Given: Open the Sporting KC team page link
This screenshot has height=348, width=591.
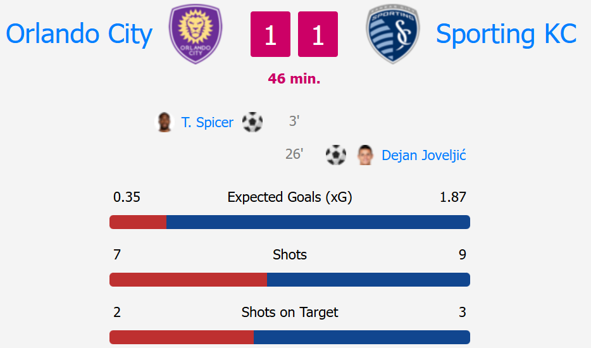Looking at the screenshot, I should 506,34.
